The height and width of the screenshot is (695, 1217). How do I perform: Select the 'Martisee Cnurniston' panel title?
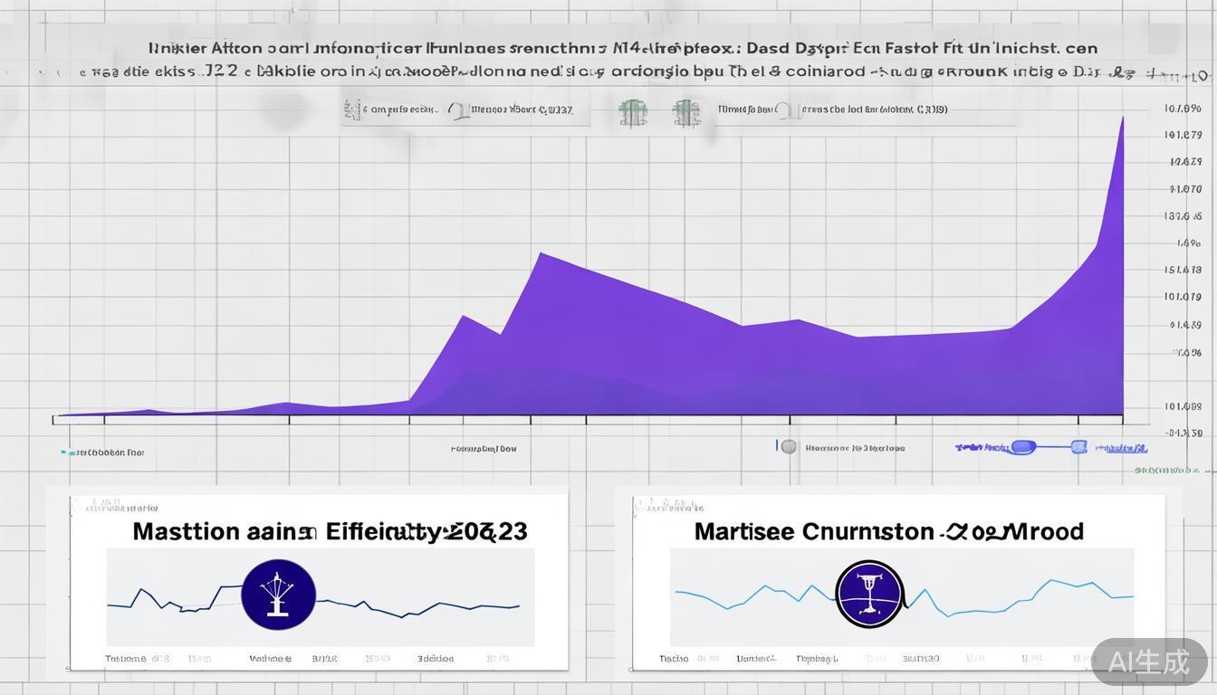click(888, 531)
